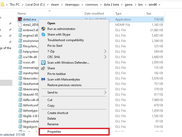This screenshot has width=182, height=137.
Task: Choose the Share menu entry
Action: click(74, 68)
